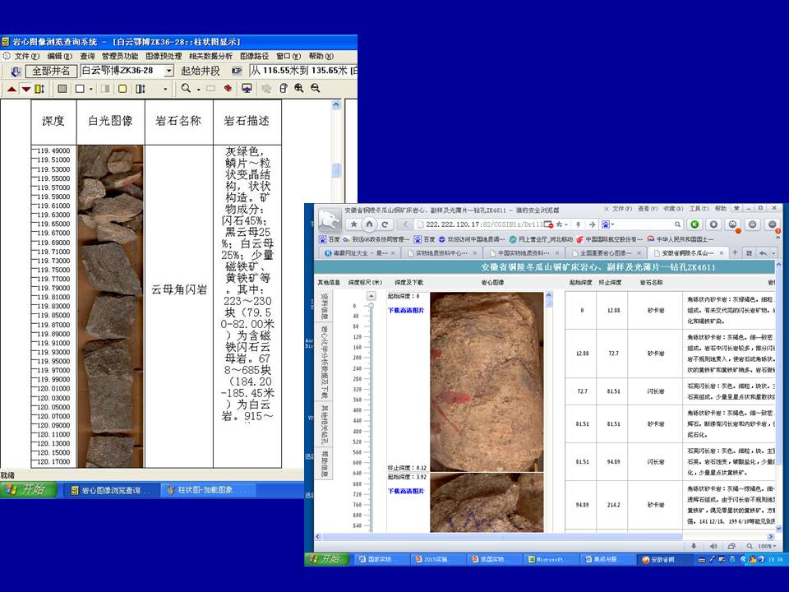Click the new tab plus button in browser
This screenshot has height=592, width=789.
coord(735,252)
